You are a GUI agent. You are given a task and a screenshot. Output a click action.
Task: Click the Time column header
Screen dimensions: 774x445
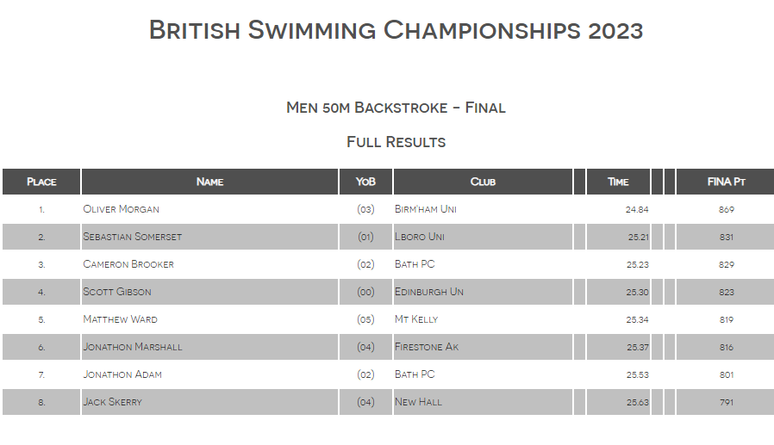(618, 182)
